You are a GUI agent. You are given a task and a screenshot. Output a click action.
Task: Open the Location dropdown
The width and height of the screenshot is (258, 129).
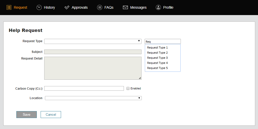pos(93,98)
